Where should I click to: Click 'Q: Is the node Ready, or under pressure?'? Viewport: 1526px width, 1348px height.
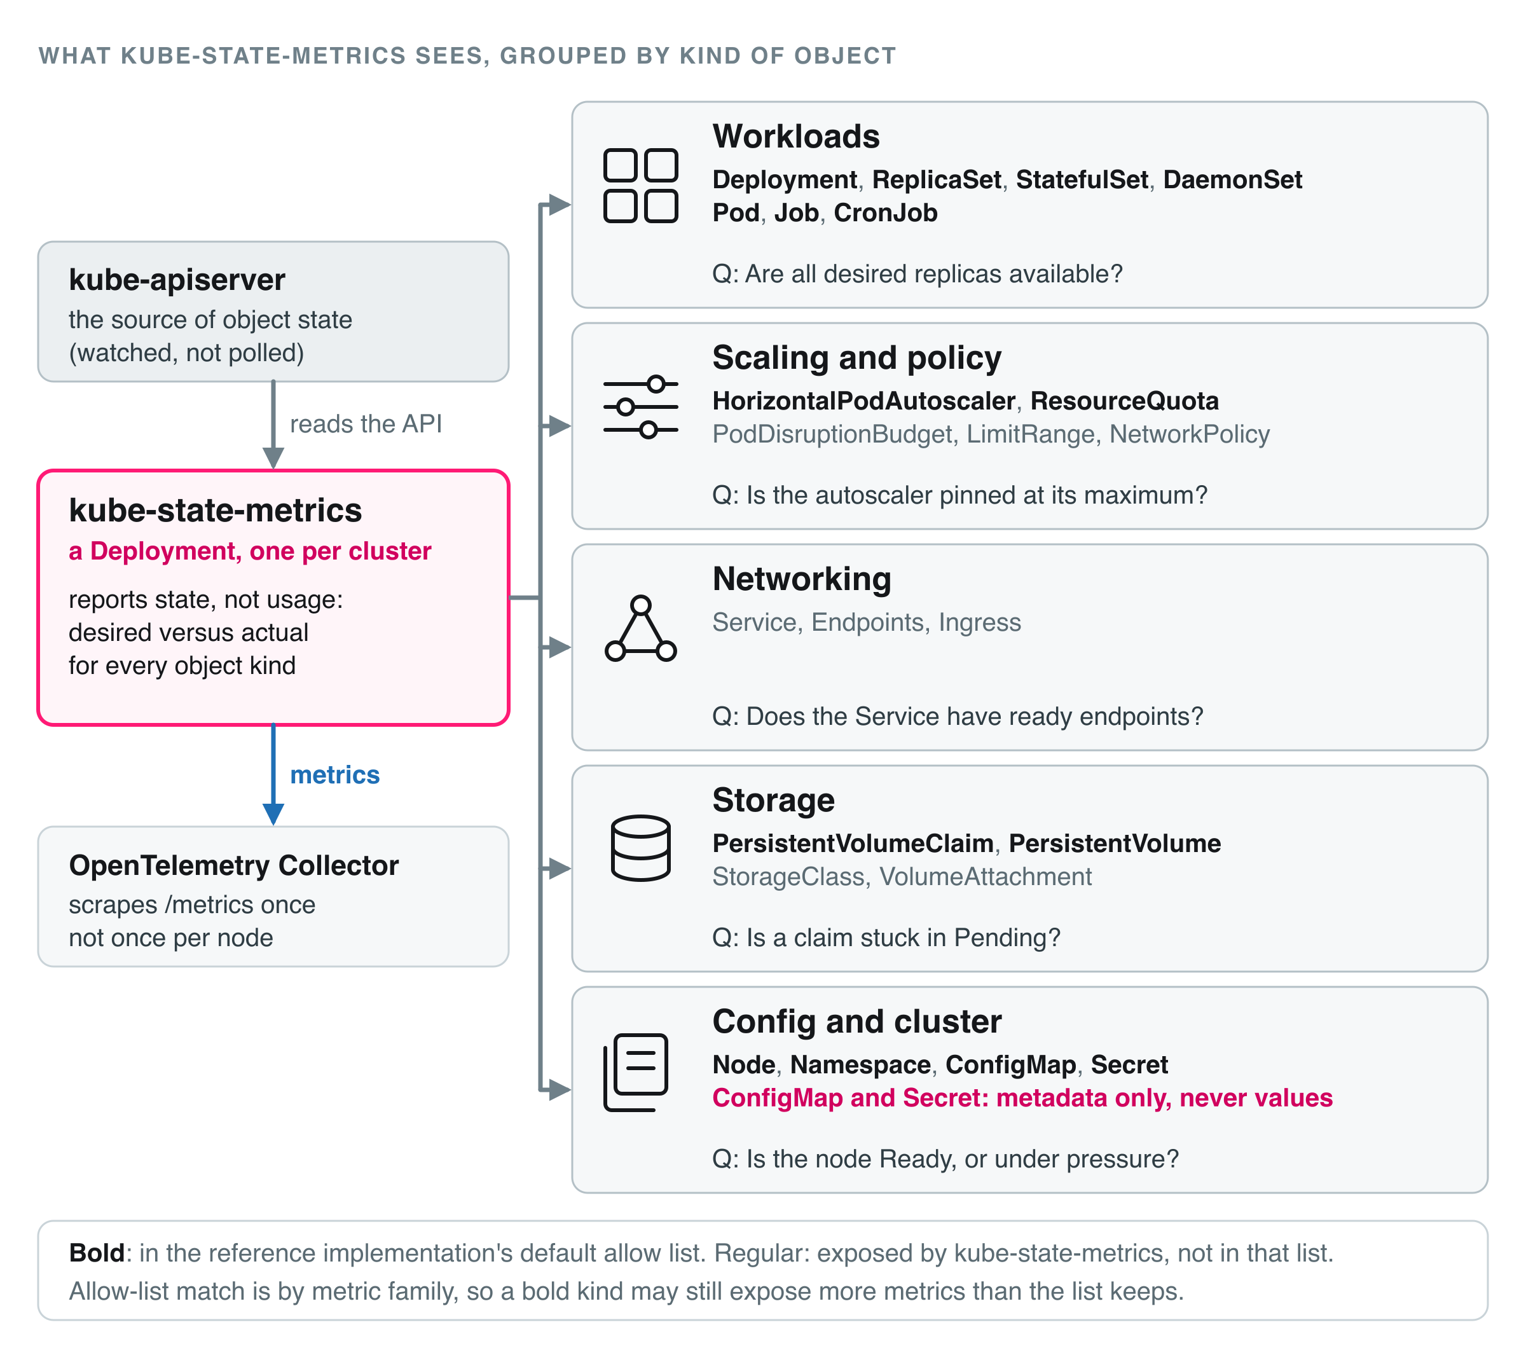click(x=945, y=1159)
